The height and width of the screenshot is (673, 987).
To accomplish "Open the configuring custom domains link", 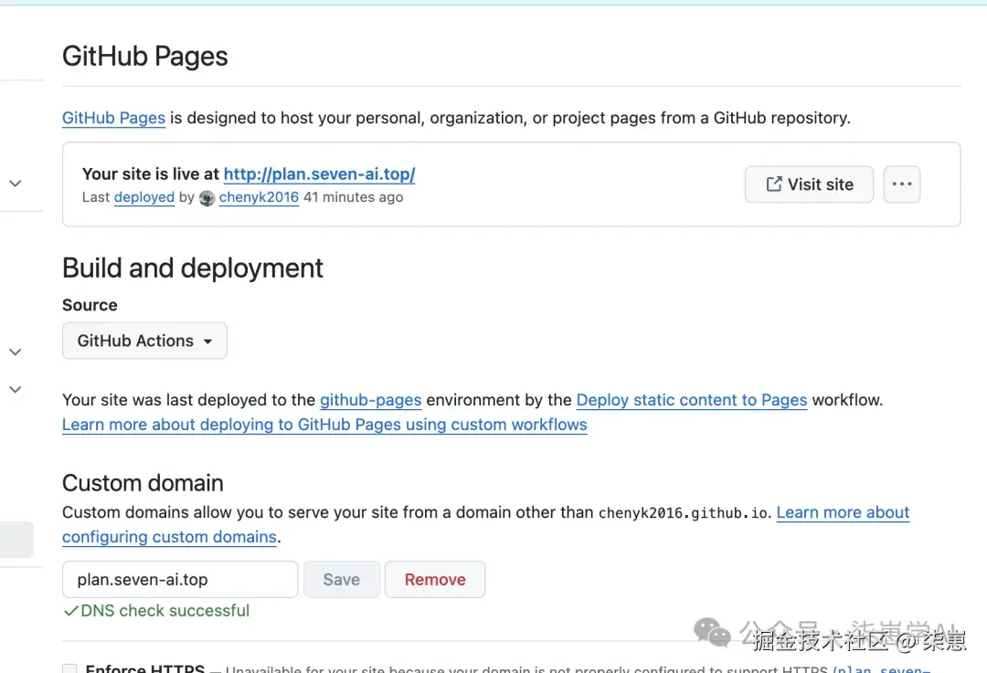I will 169,537.
